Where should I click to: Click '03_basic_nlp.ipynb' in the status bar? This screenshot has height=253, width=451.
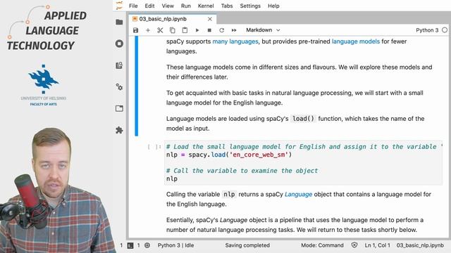click(420, 245)
